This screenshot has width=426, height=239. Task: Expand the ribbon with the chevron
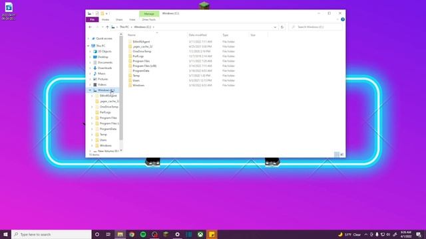point(337,19)
